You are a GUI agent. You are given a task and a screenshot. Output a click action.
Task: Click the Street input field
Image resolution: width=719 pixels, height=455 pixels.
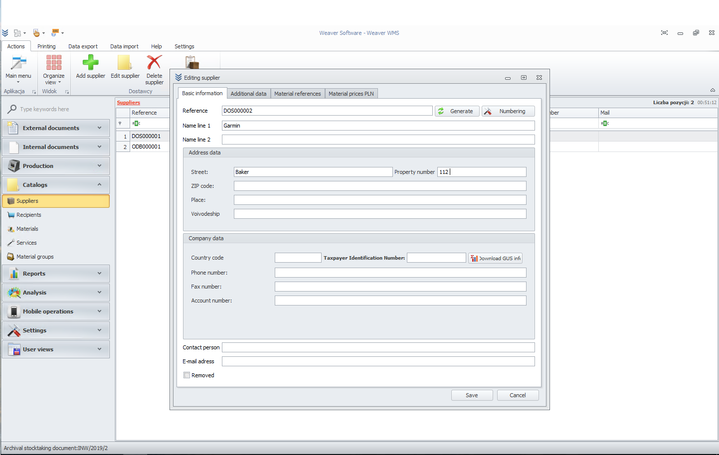click(x=313, y=172)
